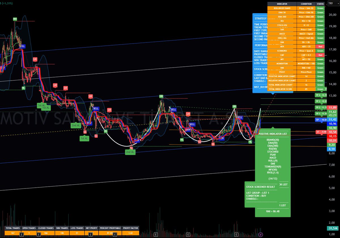Click the E edit icon beside PERCENT PROFITABLE

click(x=115, y=234)
